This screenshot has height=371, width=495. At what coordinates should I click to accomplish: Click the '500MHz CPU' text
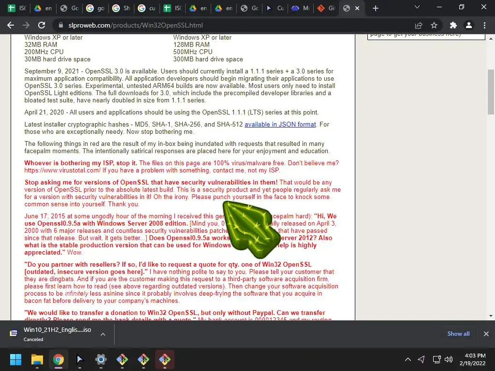point(193,52)
